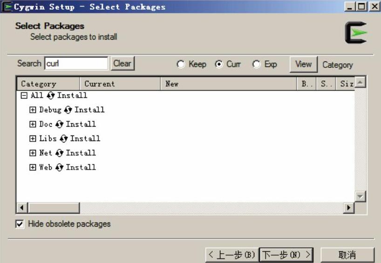The height and width of the screenshot is (263, 381).
Task: Click the horizontal scrollbar right arrow
Action: (349, 208)
